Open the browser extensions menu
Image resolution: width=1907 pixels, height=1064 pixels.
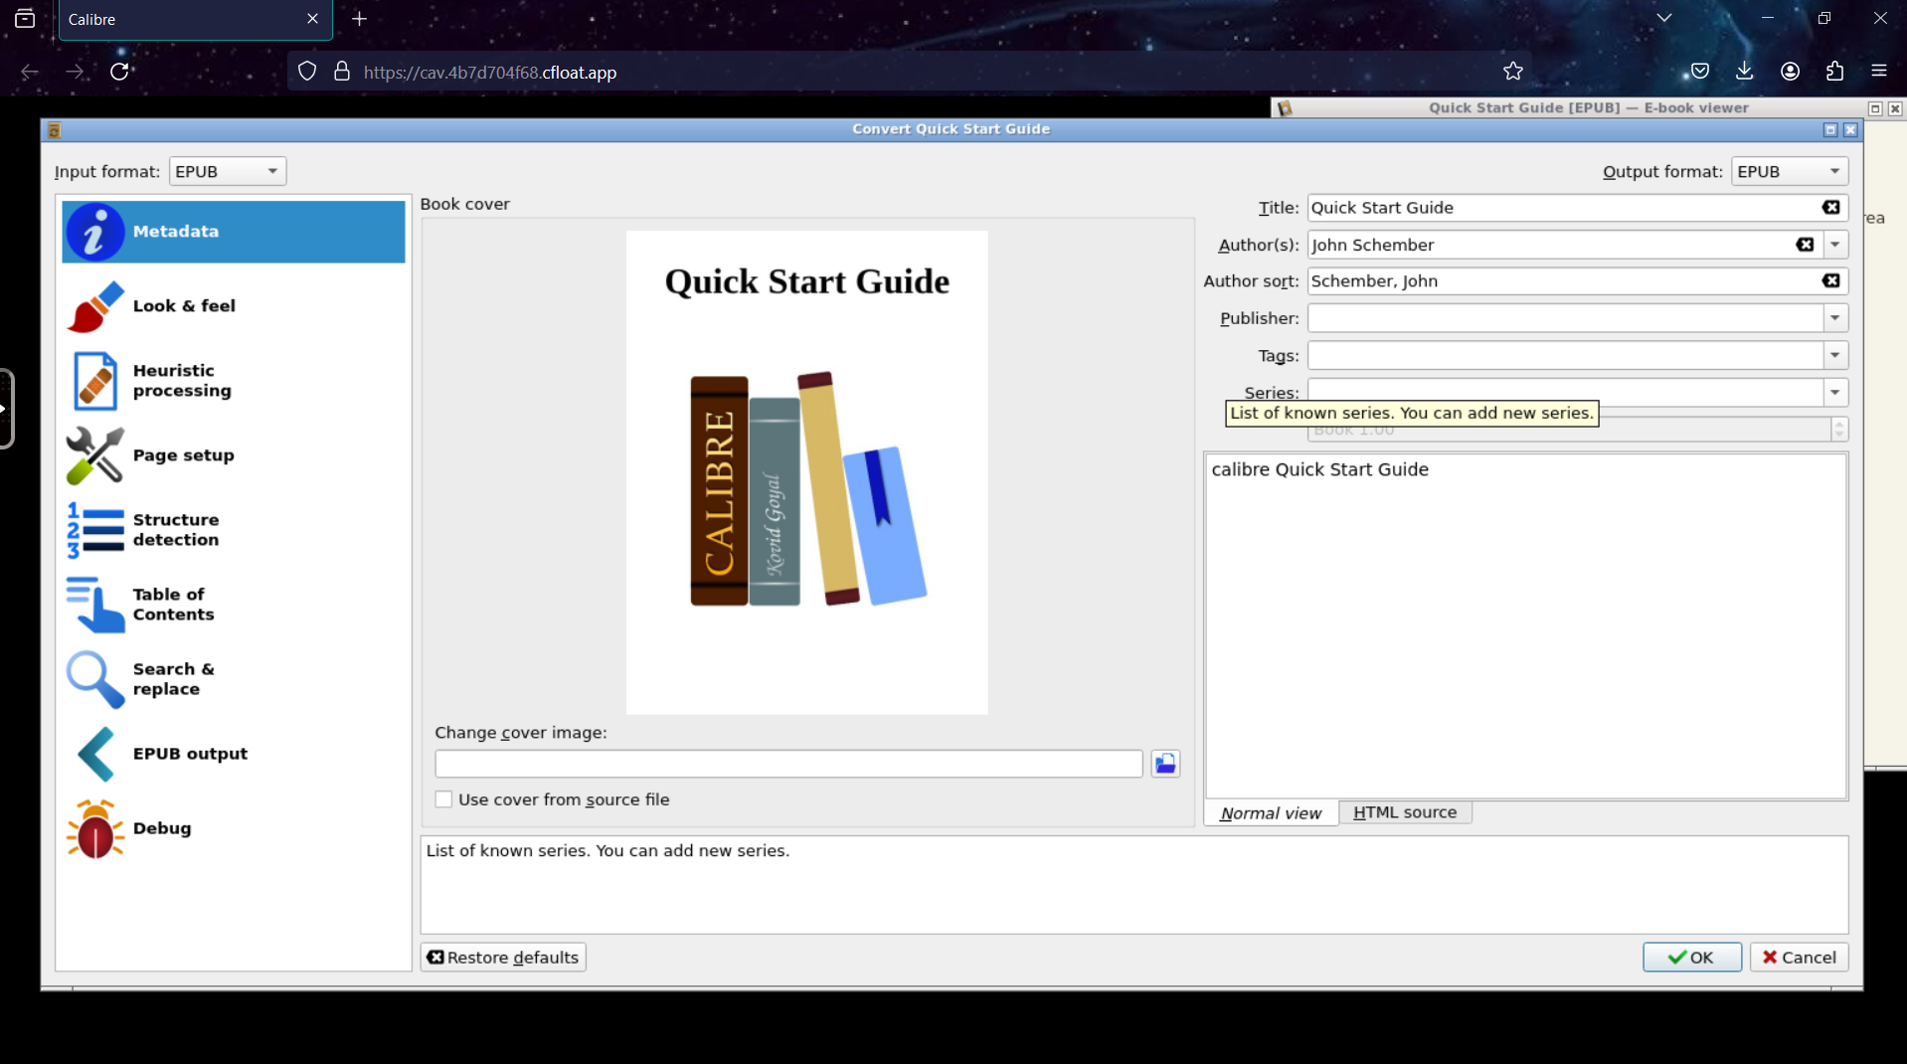tap(1834, 72)
